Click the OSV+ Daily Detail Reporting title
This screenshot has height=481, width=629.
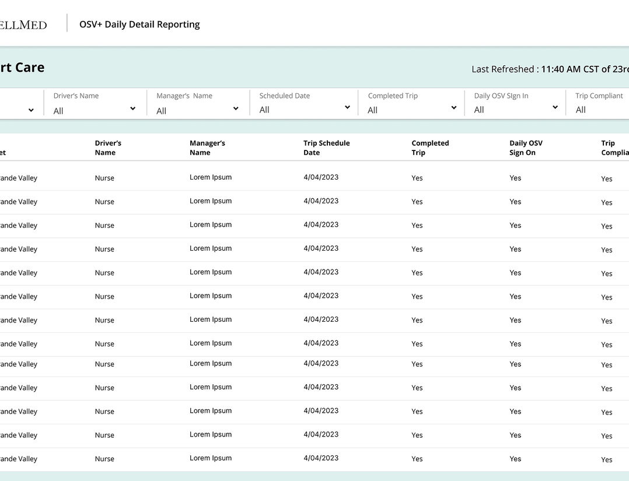pyautogui.click(x=139, y=24)
